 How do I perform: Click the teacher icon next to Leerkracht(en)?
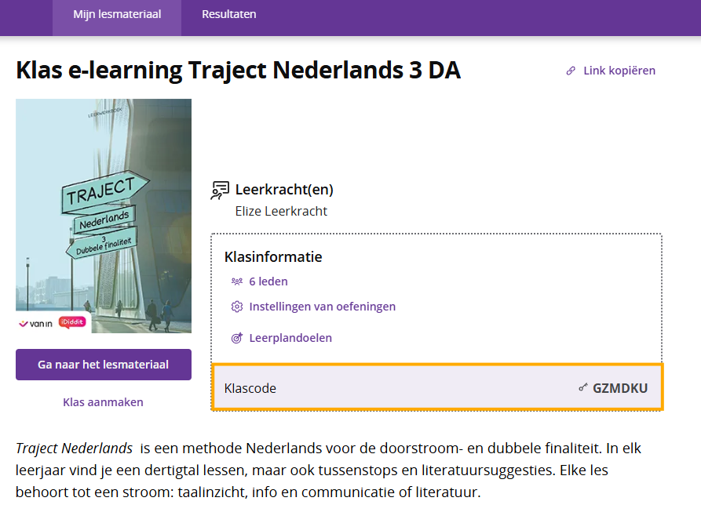click(x=220, y=191)
